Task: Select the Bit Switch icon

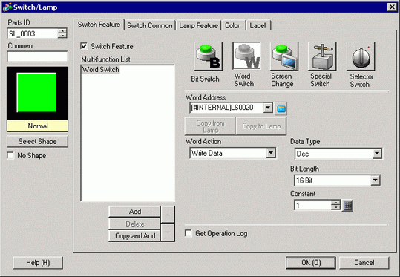Action: click(x=208, y=56)
